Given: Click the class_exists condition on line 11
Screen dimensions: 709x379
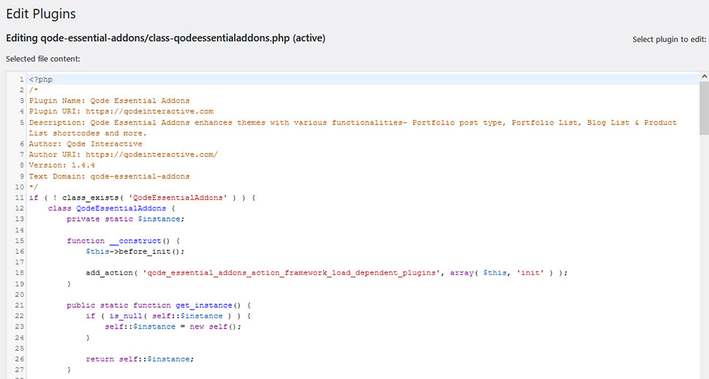Looking at the screenshot, I should [x=143, y=198].
